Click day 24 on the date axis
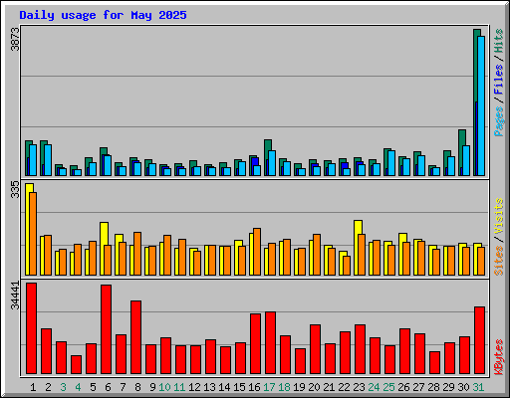This screenshot has width=510, height=398. point(374,387)
